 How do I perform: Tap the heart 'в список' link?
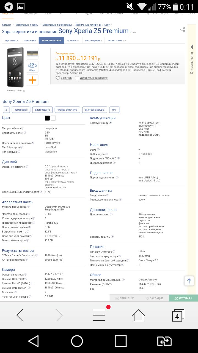coord(64,78)
